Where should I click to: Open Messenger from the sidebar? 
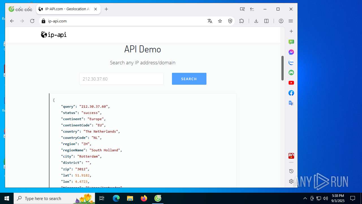point(291,52)
